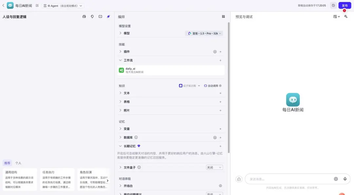Select the 个人 tab
The height and width of the screenshot is (195, 354).
[18, 163]
